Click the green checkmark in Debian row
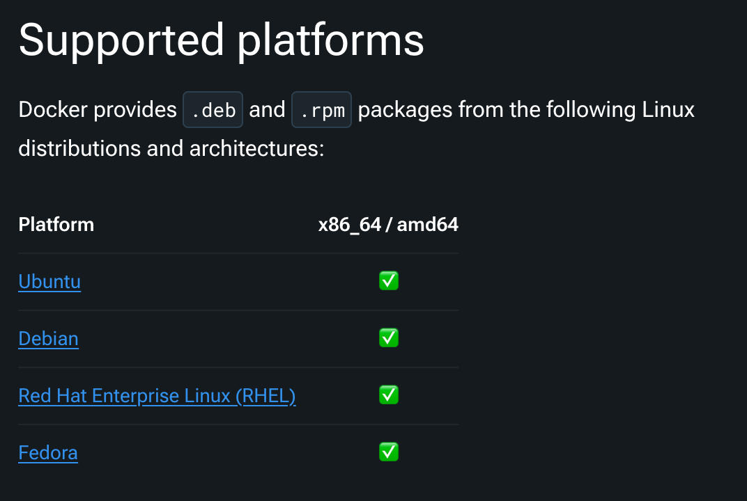The width and height of the screenshot is (747, 501). [389, 337]
